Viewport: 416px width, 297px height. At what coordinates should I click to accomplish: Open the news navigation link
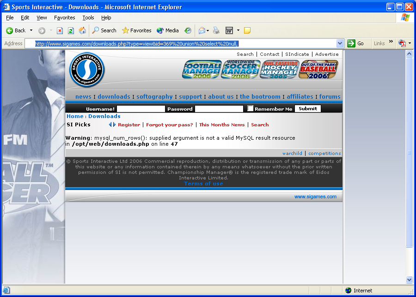click(x=83, y=97)
